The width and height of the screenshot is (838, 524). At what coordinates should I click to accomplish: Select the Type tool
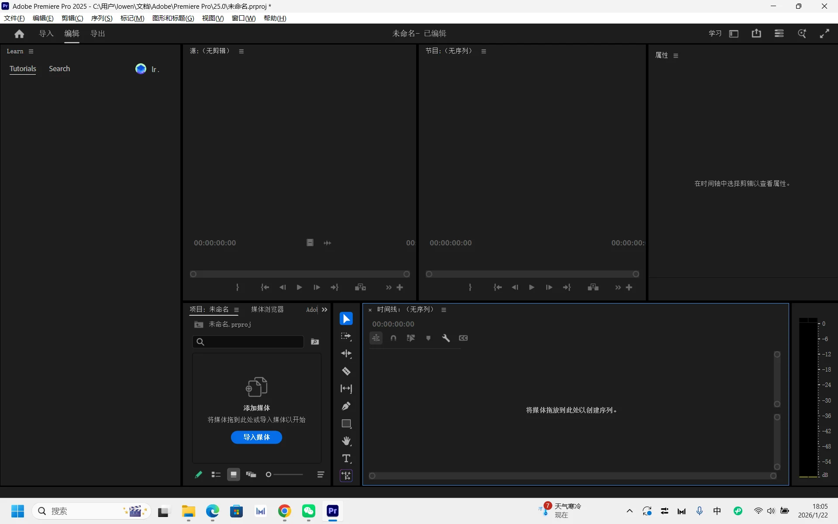(x=346, y=458)
